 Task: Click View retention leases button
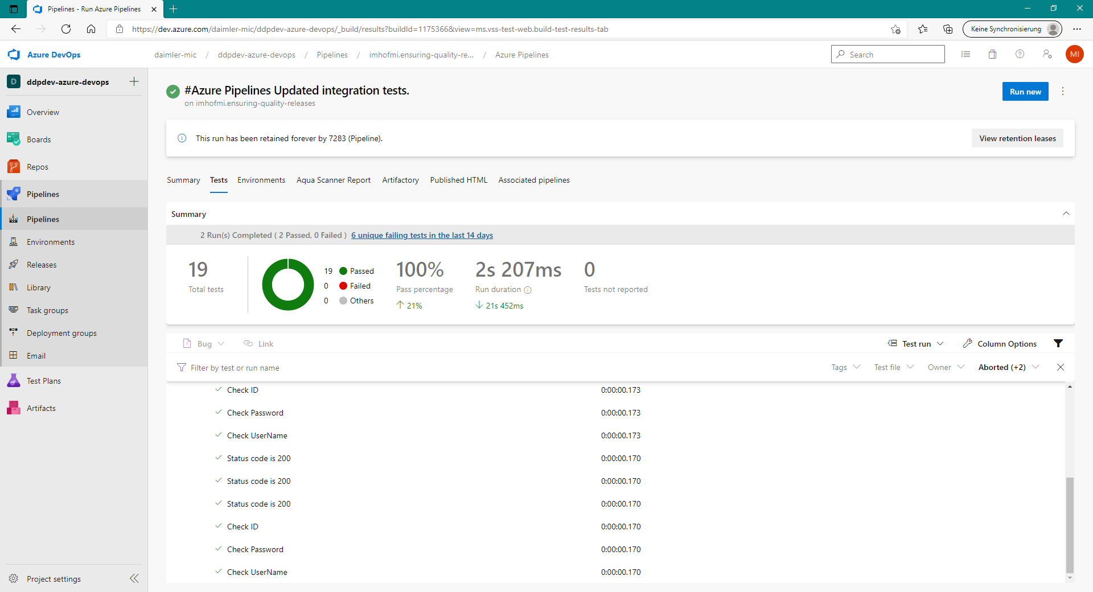(1017, 138)
